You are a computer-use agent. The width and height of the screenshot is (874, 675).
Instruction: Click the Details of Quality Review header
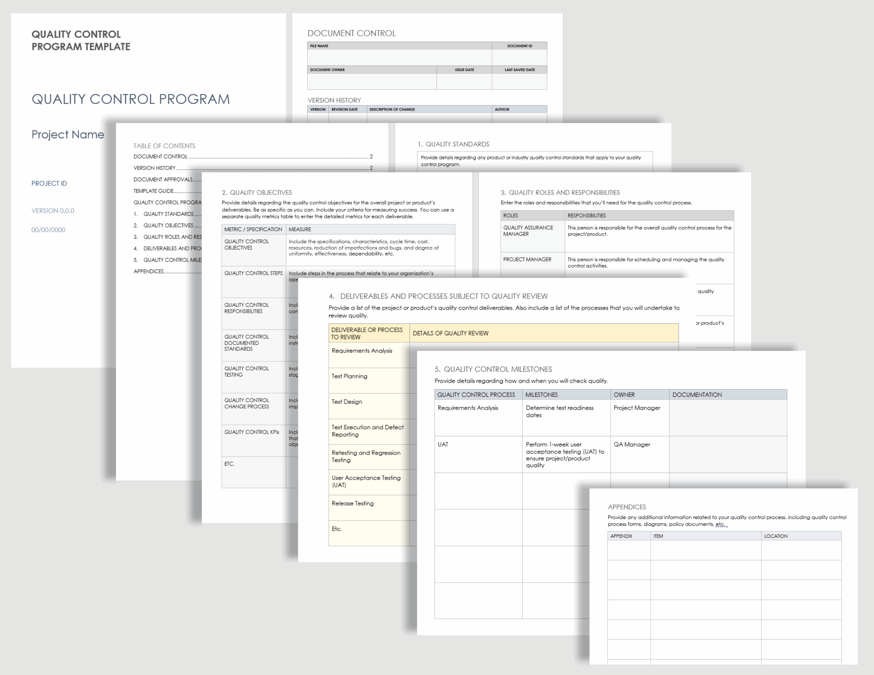coord(450,333)
